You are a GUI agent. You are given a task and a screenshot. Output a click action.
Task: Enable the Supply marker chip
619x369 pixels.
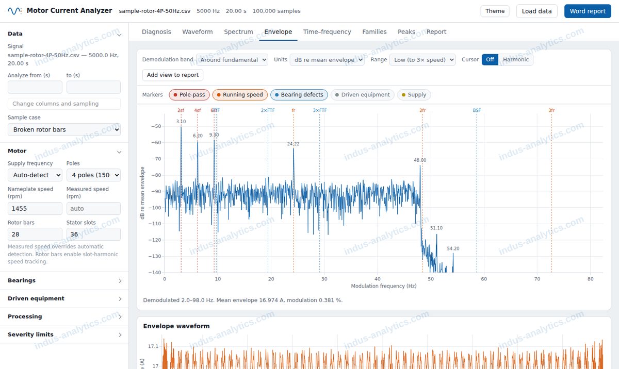click(414, 95)
